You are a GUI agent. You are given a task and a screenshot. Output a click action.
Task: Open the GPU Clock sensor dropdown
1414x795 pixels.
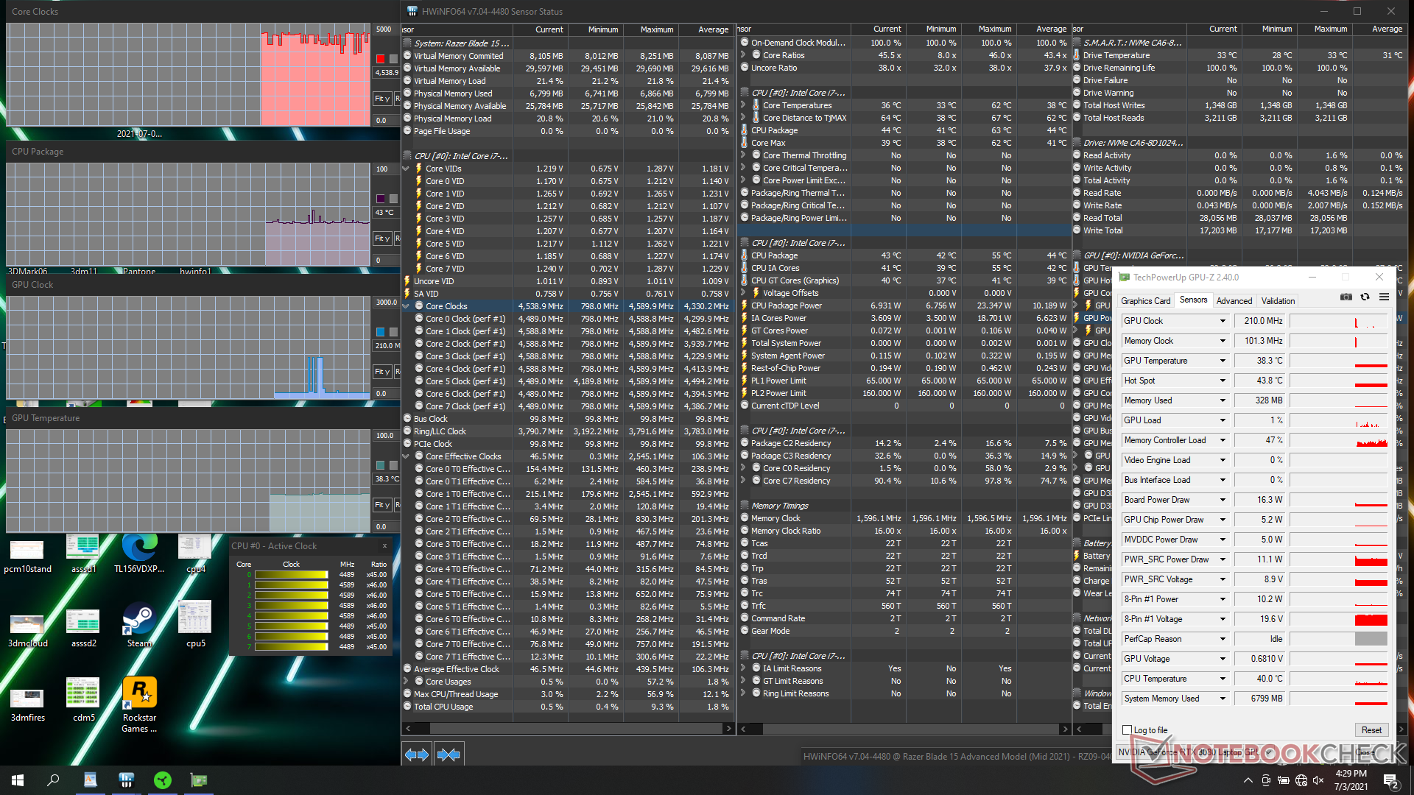point(1223,321)
